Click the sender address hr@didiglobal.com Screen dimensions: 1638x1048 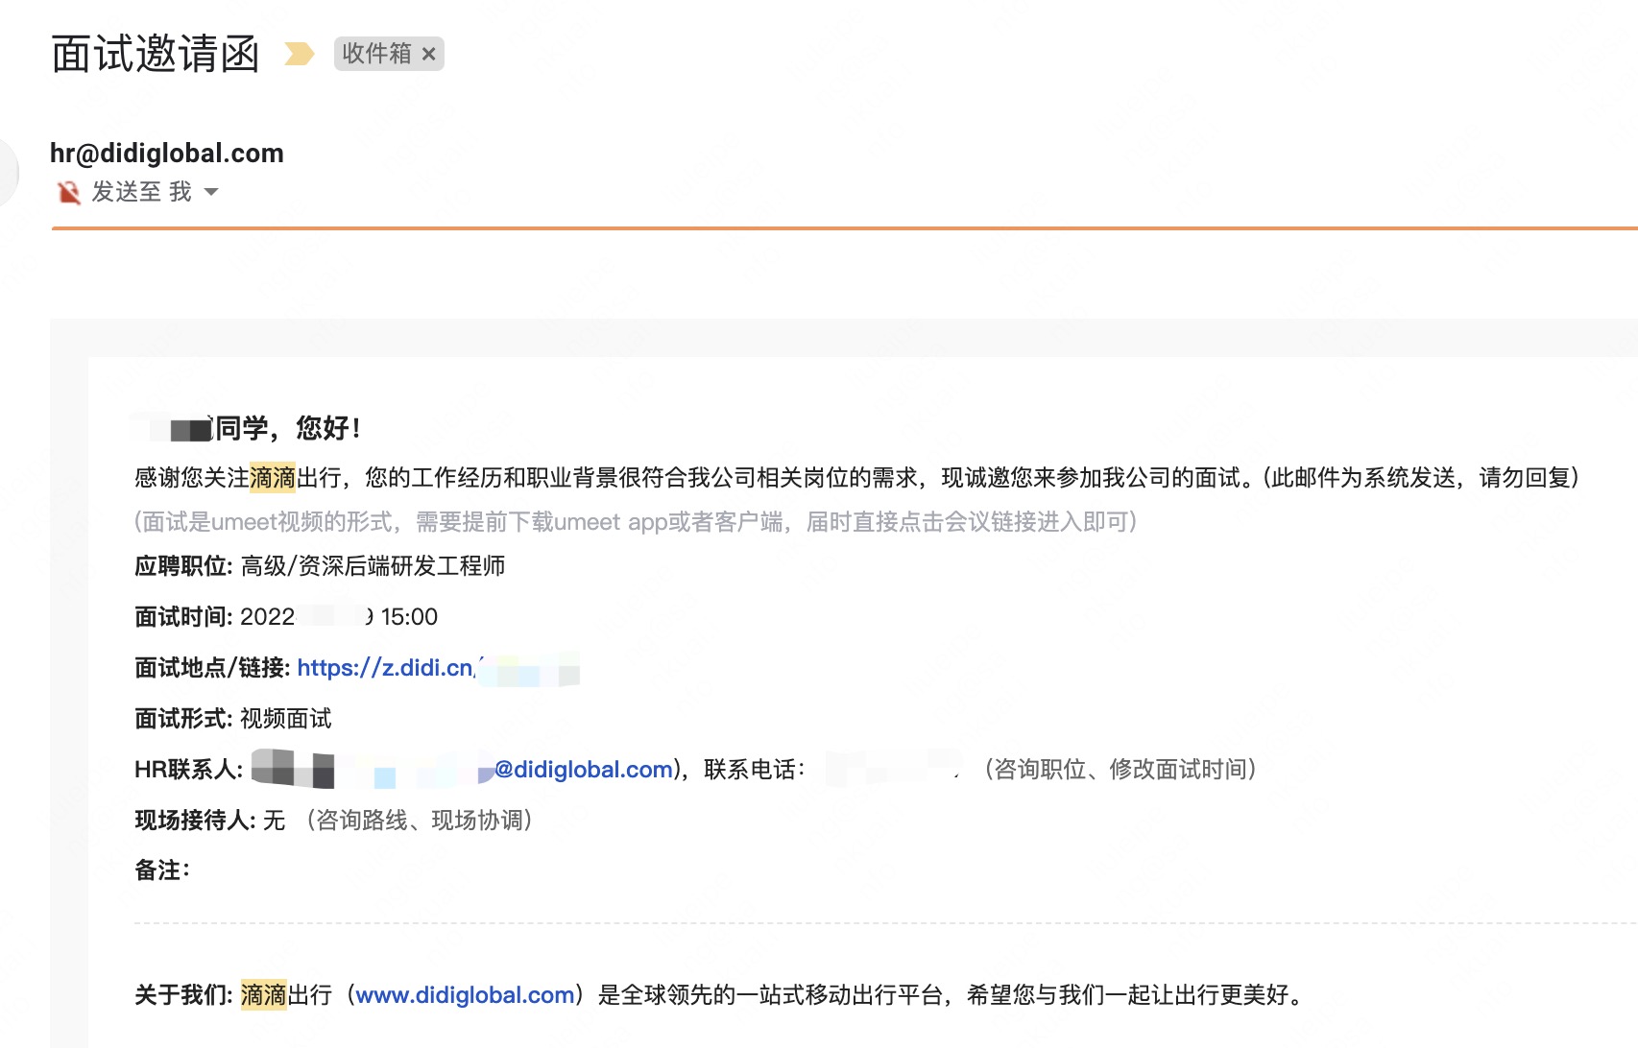coord(167,154)
